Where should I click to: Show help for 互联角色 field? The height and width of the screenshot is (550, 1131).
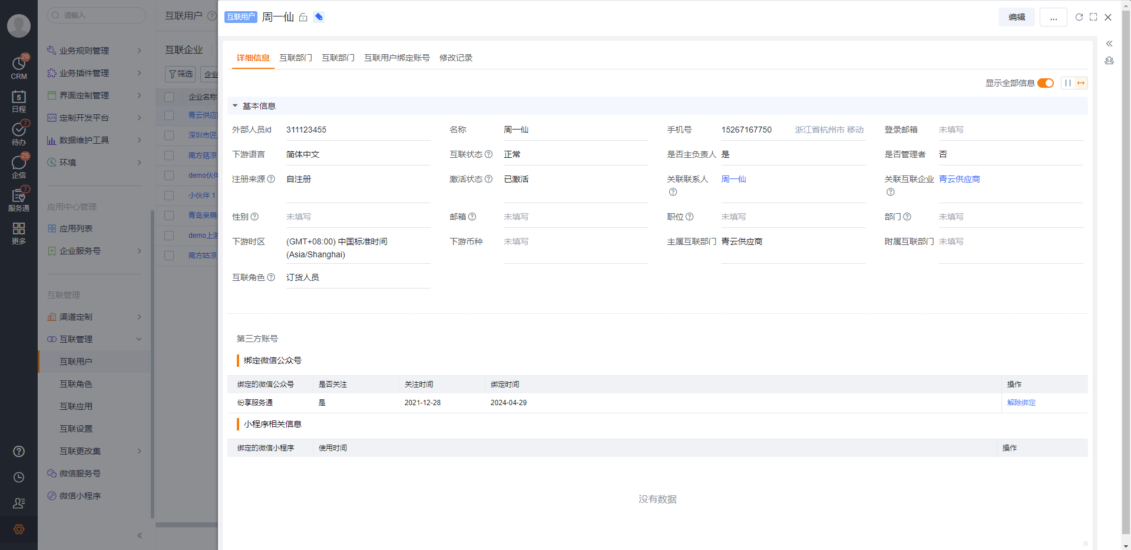point(271,277)
